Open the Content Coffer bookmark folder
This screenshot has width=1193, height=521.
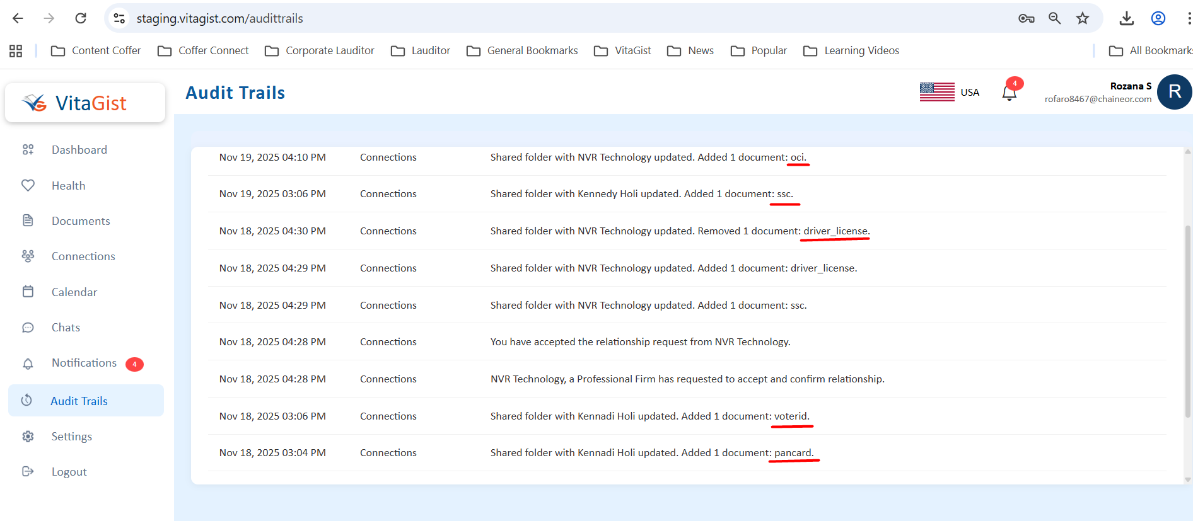[96, 50]
